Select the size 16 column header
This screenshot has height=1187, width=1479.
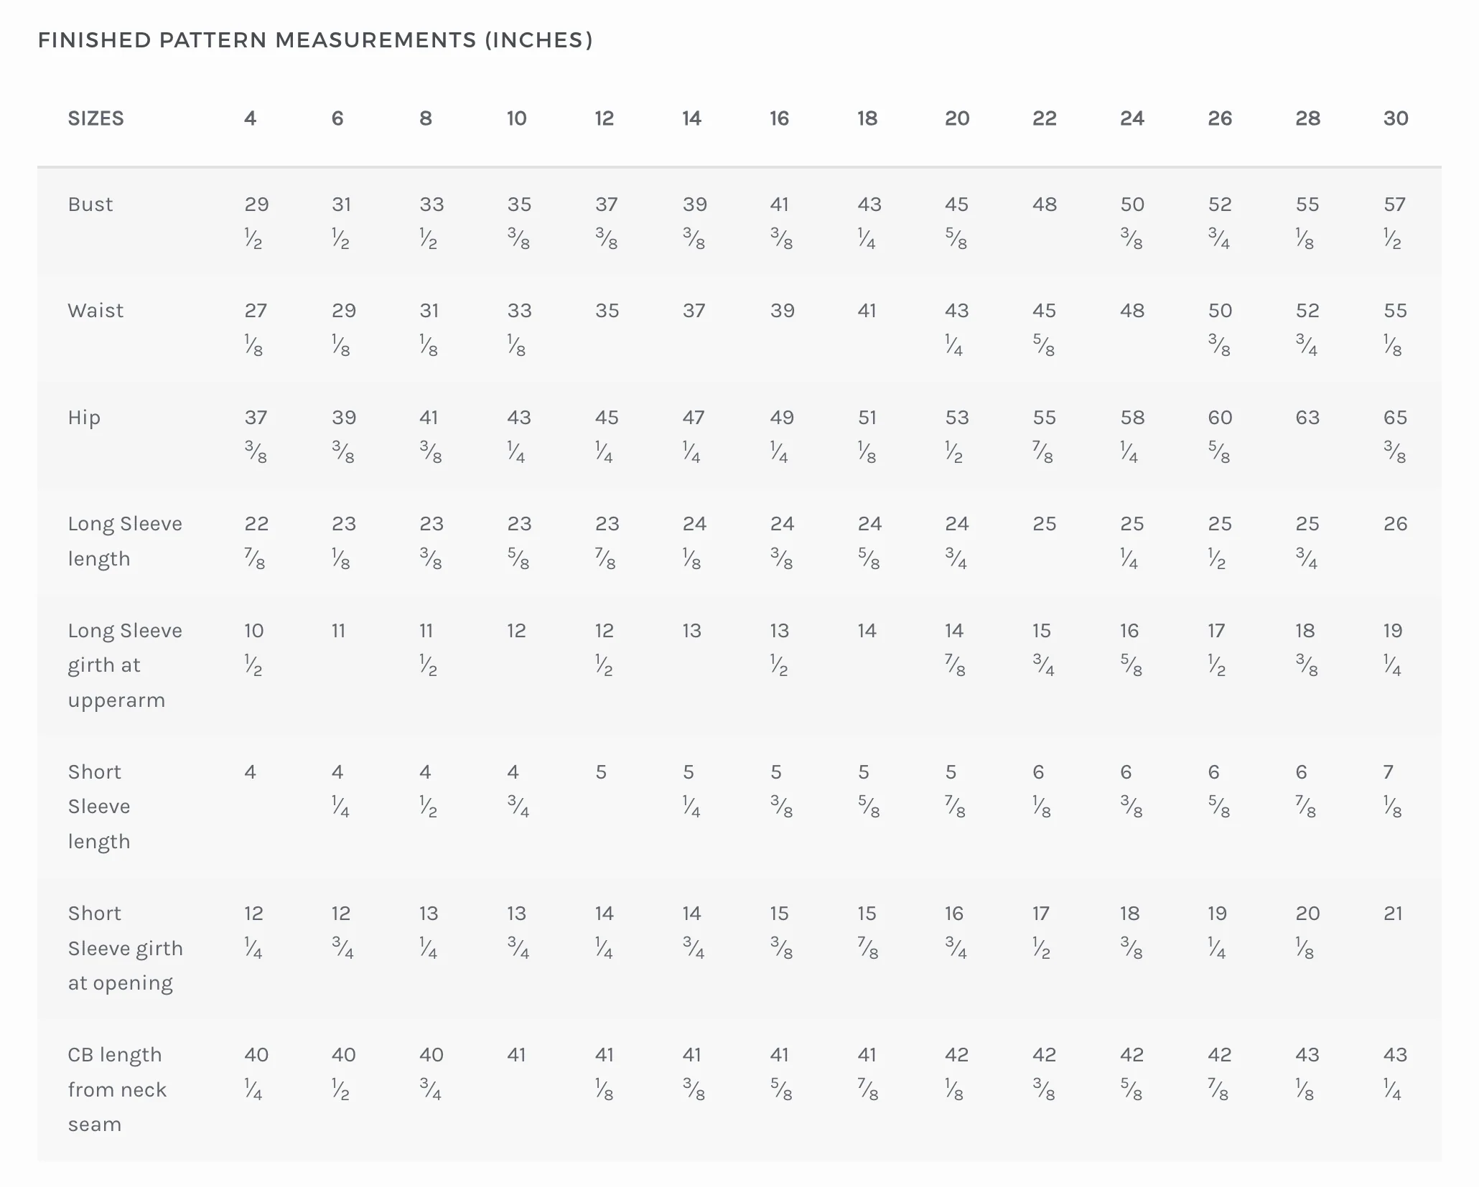780,118
